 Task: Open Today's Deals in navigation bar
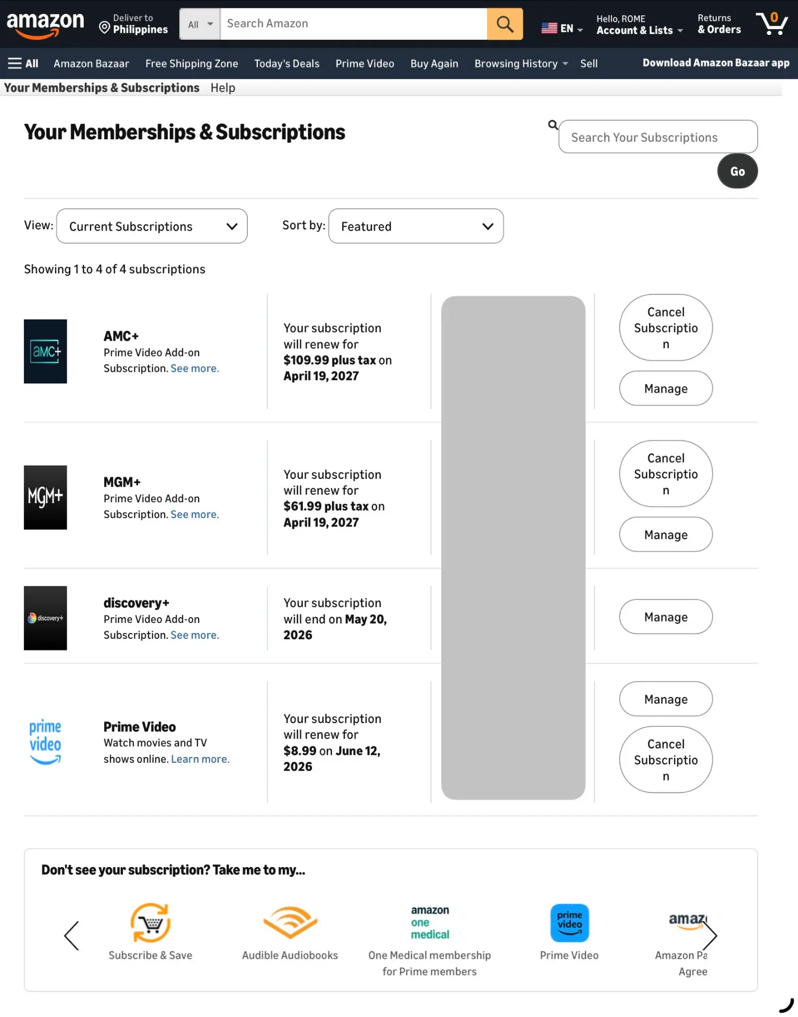point(286,64)
